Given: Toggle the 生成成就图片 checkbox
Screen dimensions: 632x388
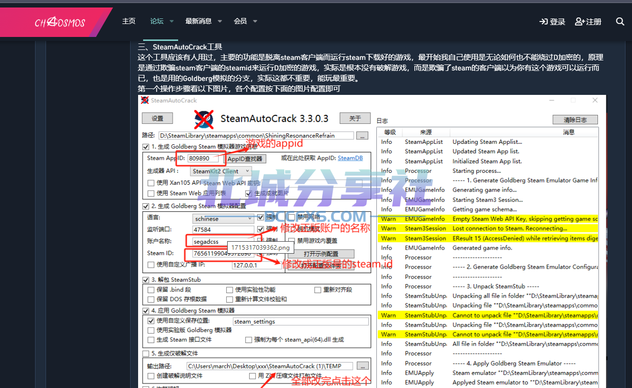Looking at the screenshot, I should point(249,193).
